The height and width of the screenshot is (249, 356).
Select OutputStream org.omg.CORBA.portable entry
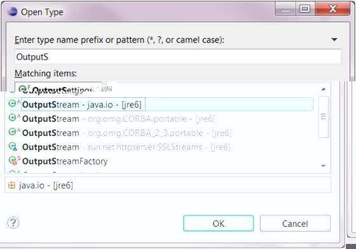click(119, 119)
